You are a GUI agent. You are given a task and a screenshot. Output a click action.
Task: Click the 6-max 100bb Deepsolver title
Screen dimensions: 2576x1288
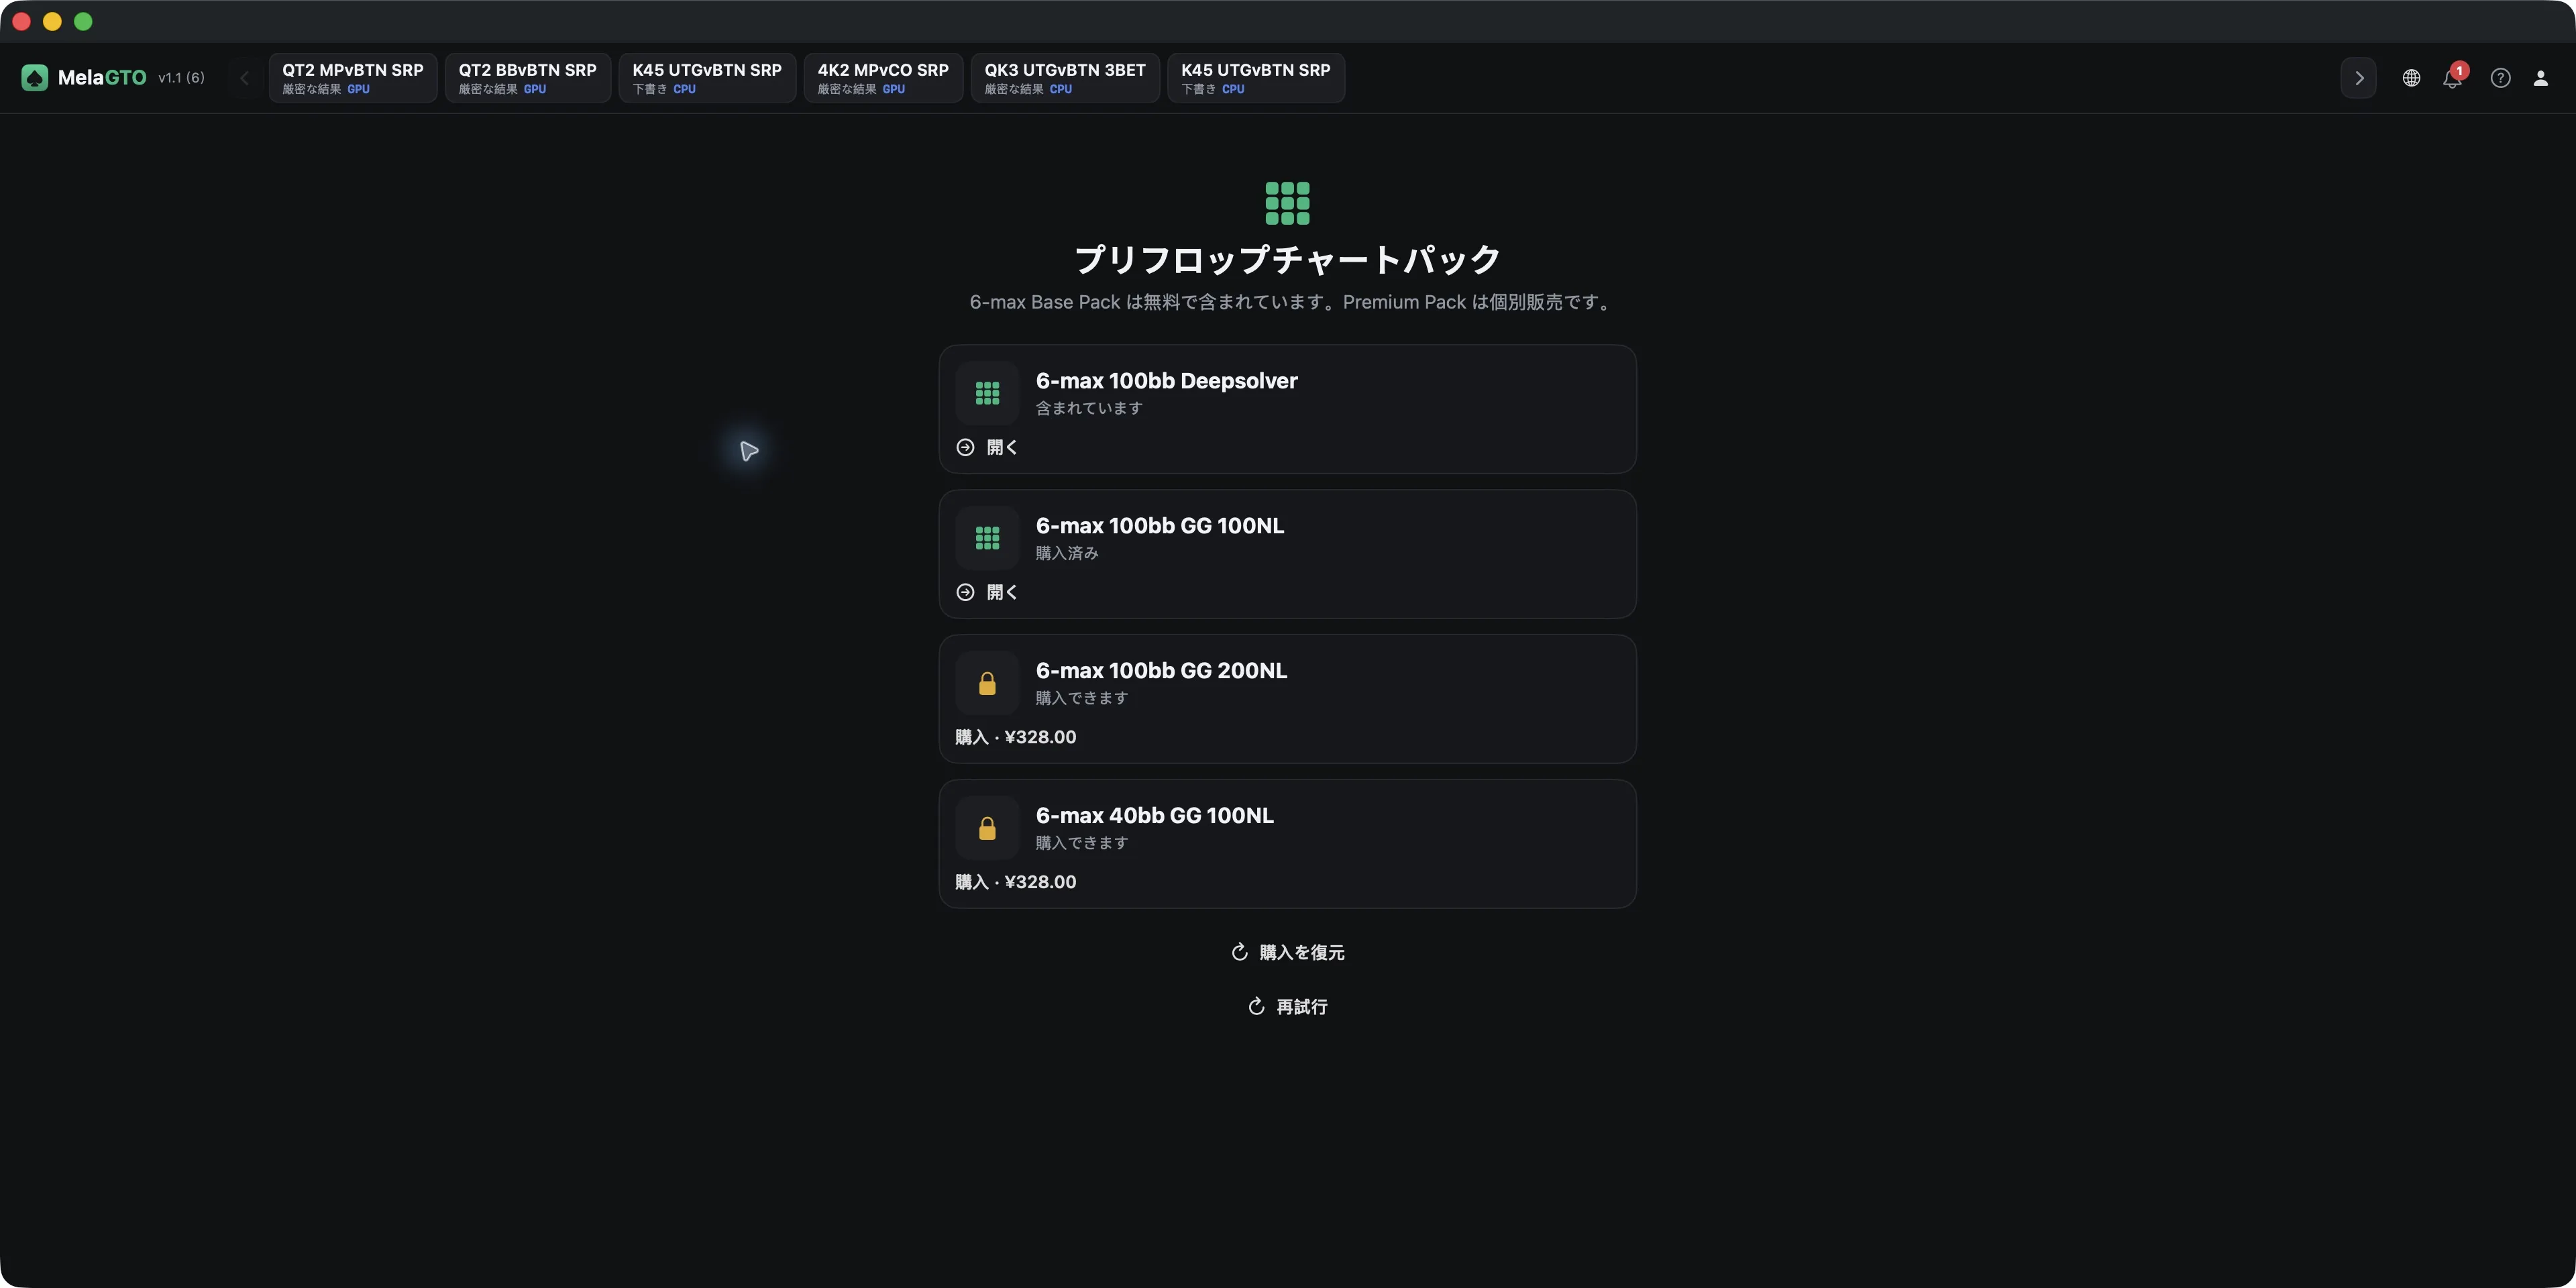[1166, 381]
